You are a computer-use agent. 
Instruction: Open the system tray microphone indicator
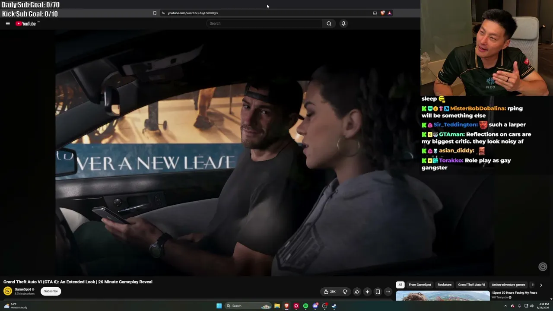[519, 306]
